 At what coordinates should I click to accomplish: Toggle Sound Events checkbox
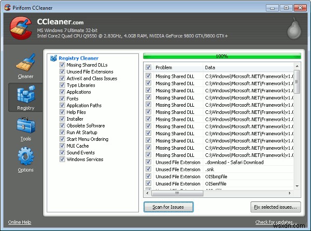coord(62,152)
